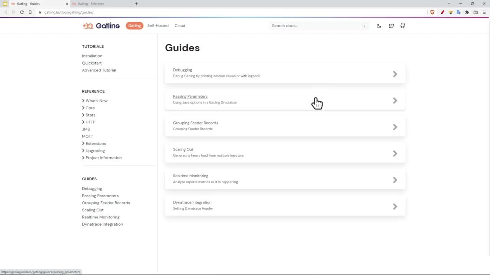Open the Scaling Out guide card
The width and height of the screenshot is (490, 275).
285,152
